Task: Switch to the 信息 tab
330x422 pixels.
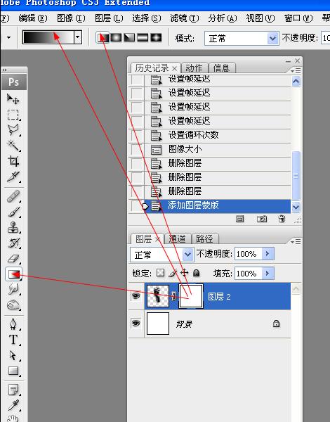Action: (222, 68)
